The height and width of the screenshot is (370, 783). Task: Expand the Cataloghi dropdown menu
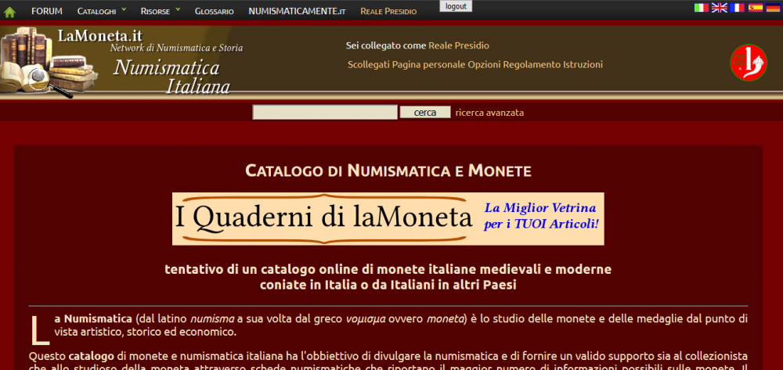(101, 12)
